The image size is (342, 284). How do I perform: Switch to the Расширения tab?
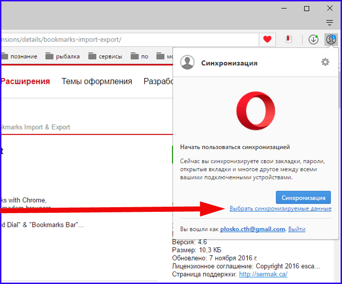click(26, 81)
